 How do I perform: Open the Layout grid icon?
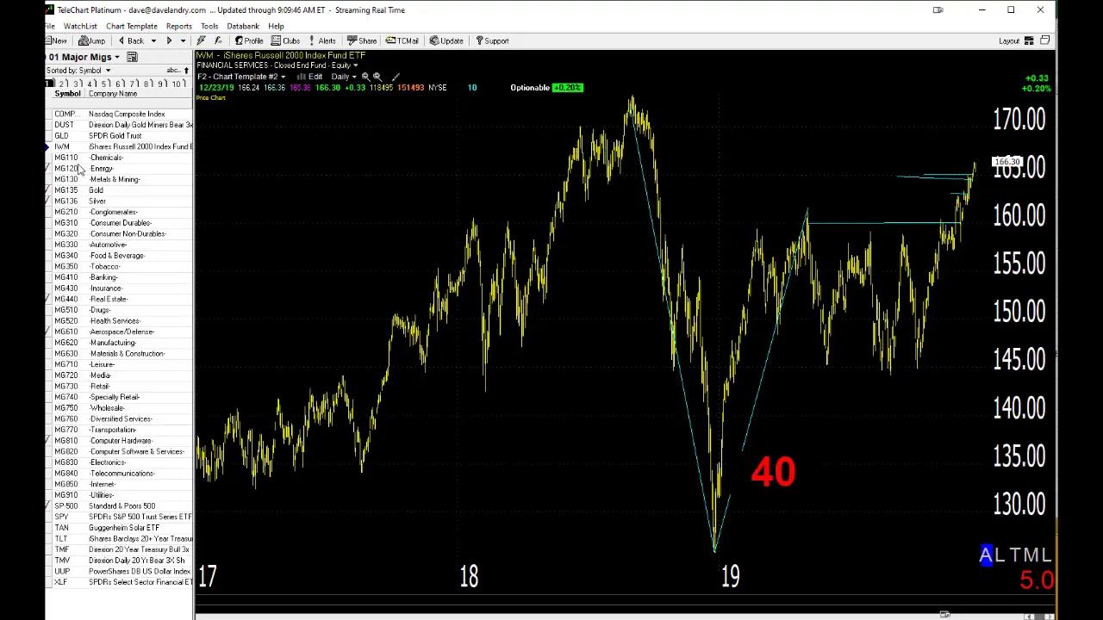pyautogui.click(x=1029, y=40)
